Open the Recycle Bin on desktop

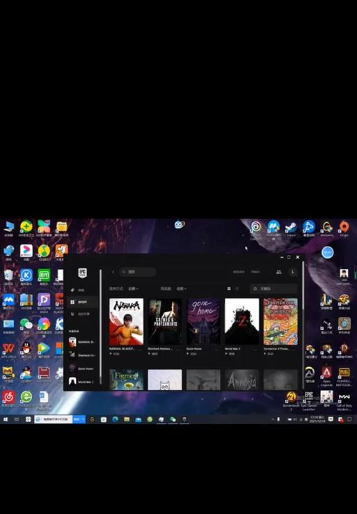point(8,277)
